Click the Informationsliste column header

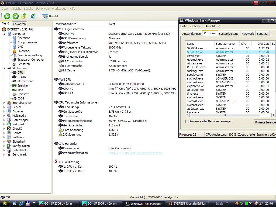(80, 24)
